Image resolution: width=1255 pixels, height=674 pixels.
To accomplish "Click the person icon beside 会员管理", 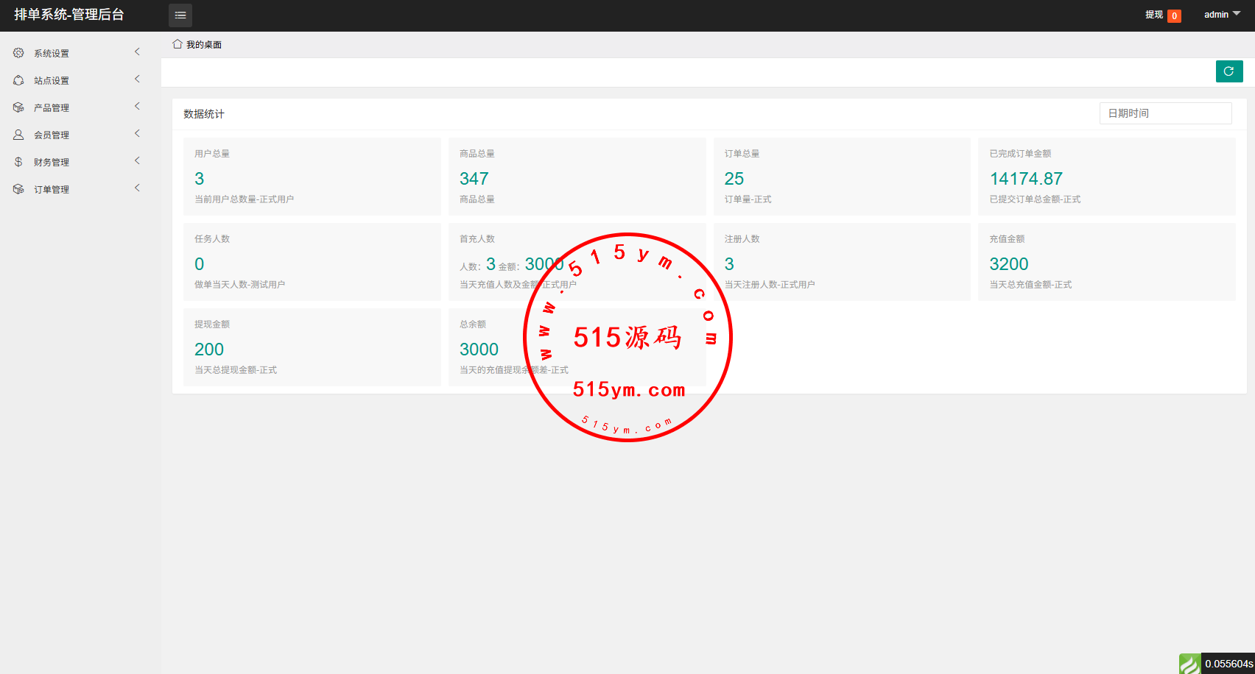I will 18,135.
